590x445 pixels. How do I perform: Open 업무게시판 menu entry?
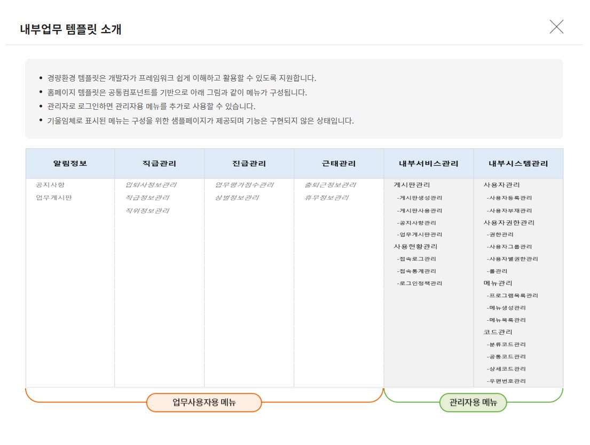54,198
